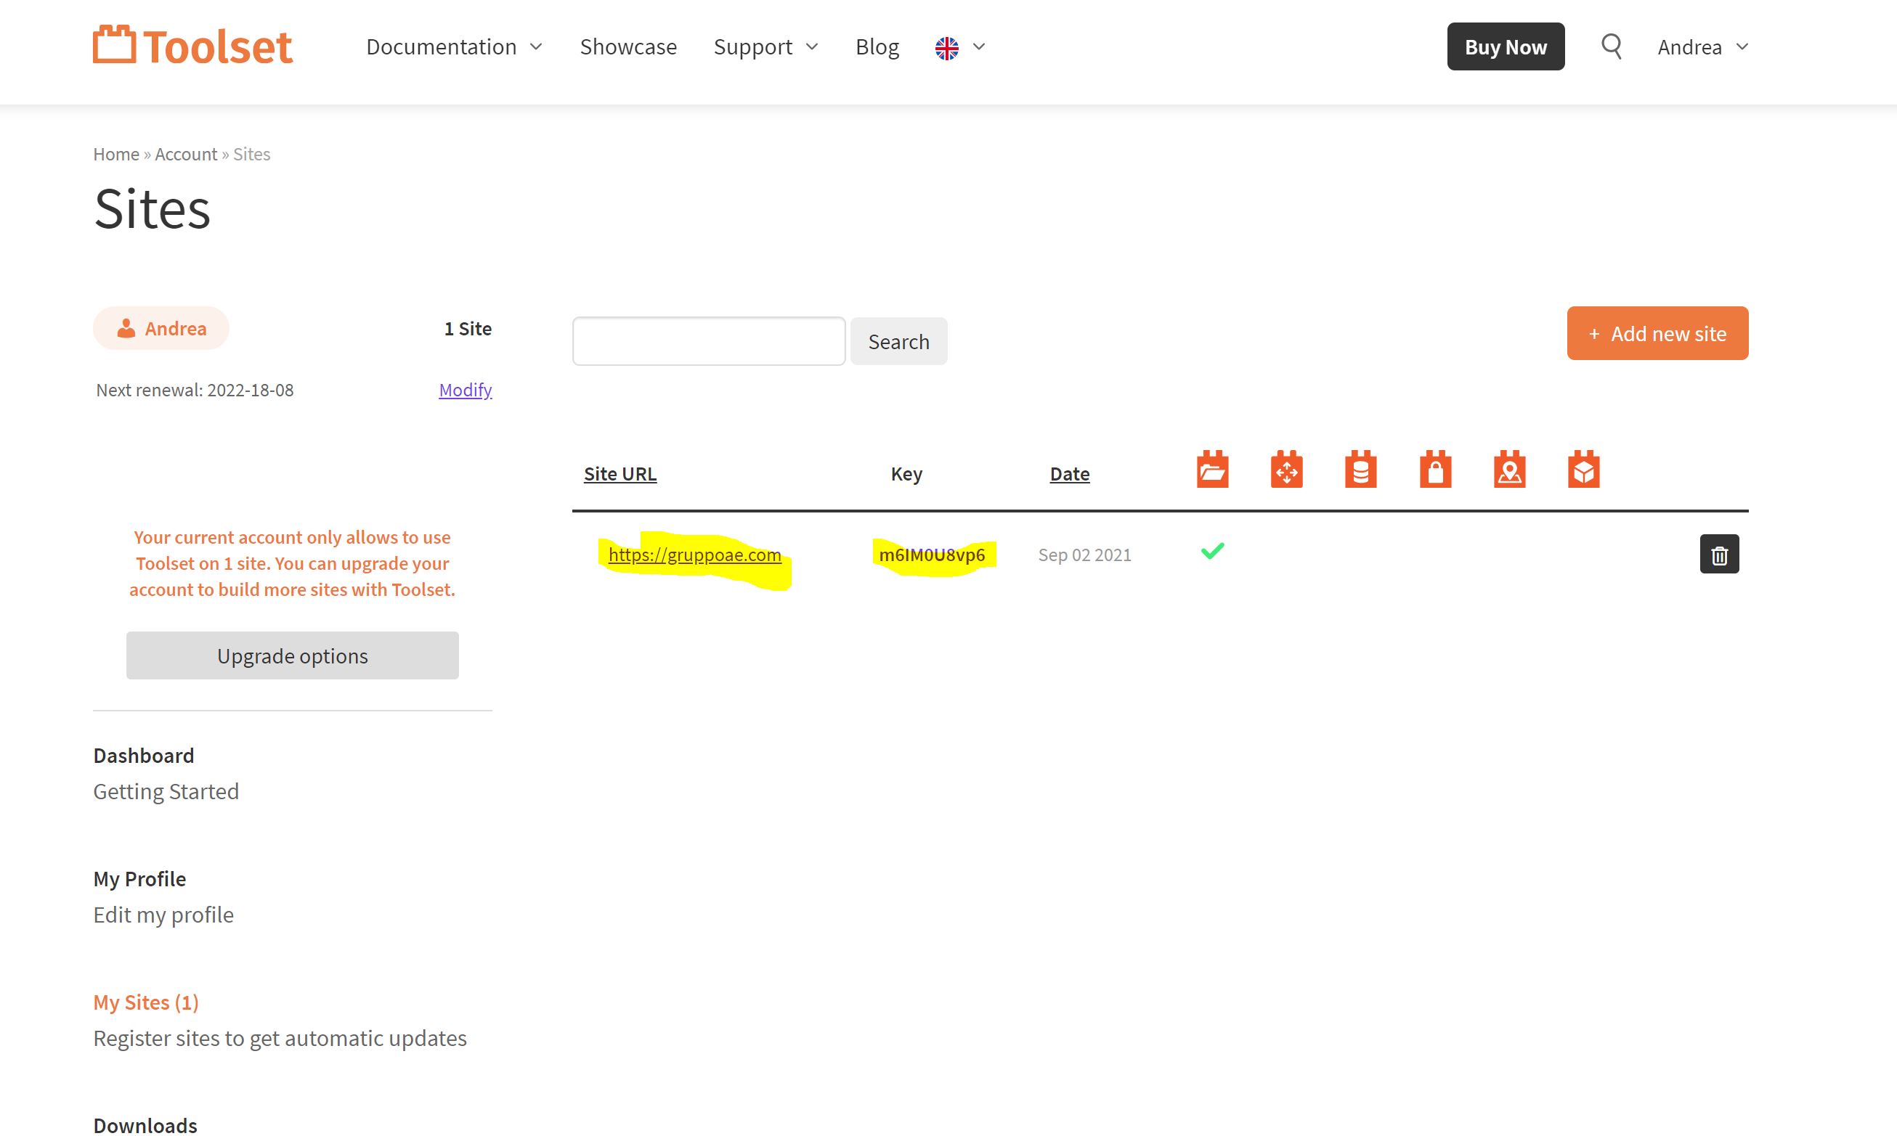Go to the Blog
Image resolution: width=1897 pixels, height=1136 pixels.
[877, 46]
